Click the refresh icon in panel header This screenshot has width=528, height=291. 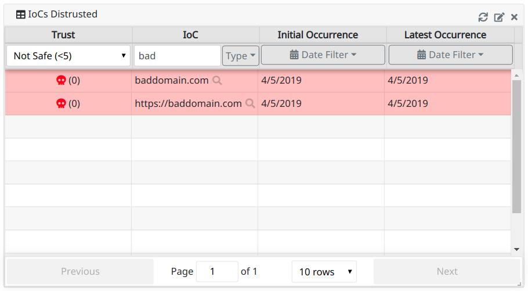click(483, 17)
